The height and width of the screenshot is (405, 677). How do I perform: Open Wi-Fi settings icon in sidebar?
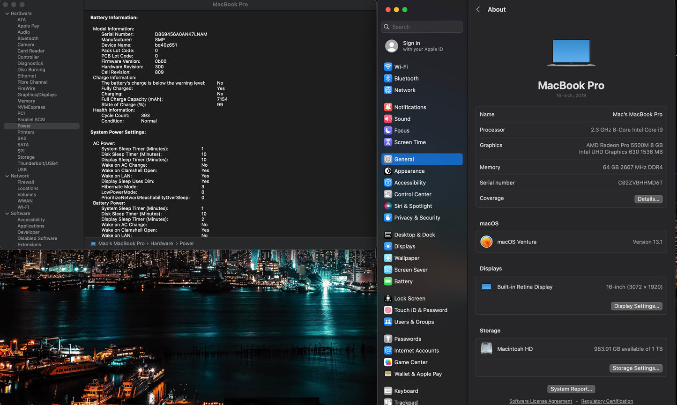(x=388, y=67)
